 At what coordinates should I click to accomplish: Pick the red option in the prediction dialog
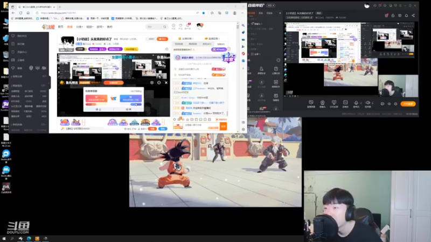click(96, 98)
